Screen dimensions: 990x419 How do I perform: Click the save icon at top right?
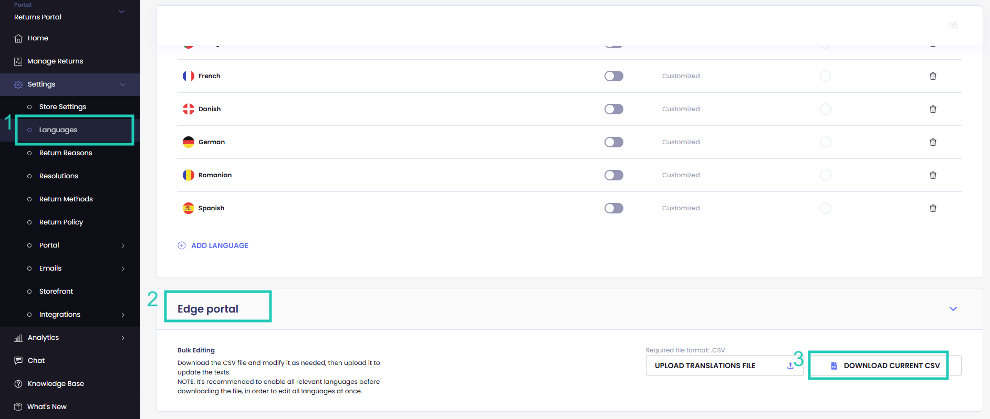[953, 26]
